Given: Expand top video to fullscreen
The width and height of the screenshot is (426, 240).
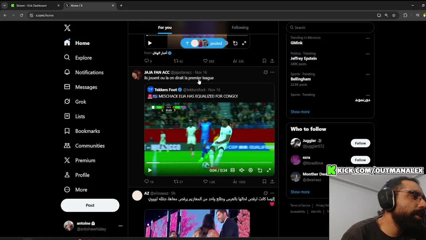Looking at the screenshot, I should point(244,43).
